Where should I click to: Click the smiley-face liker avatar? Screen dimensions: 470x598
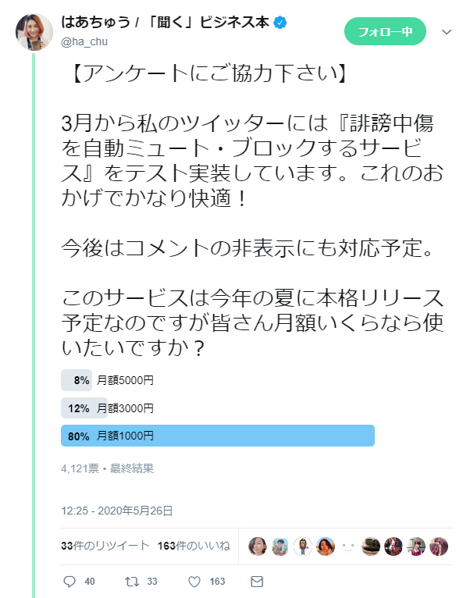coord(349,546)
